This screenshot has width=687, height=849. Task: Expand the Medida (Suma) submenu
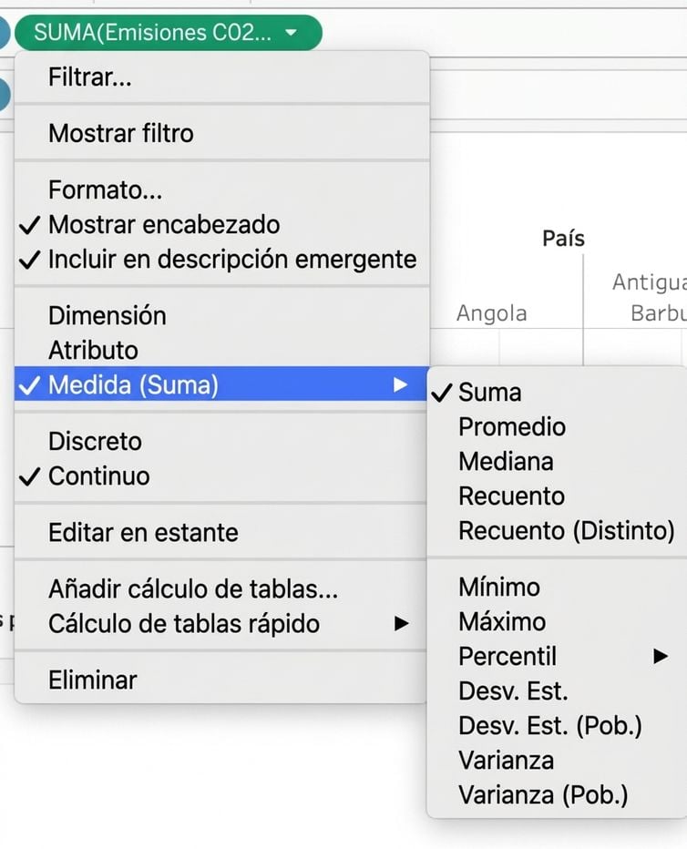(x=221, y=384)
